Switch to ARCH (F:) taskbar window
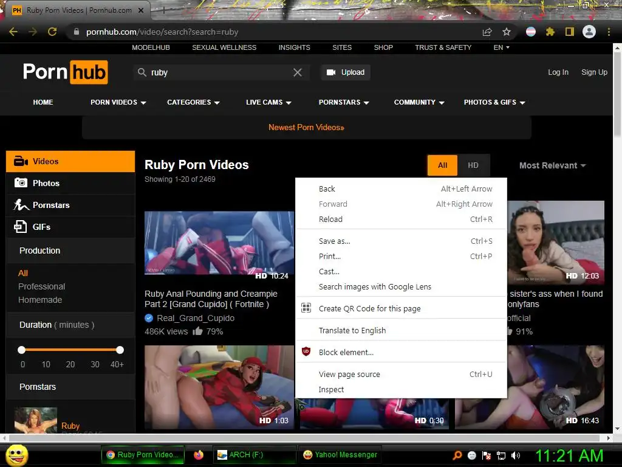Viewport: 622px width, 467px height. pyautogui.click(x=255, y=455)
